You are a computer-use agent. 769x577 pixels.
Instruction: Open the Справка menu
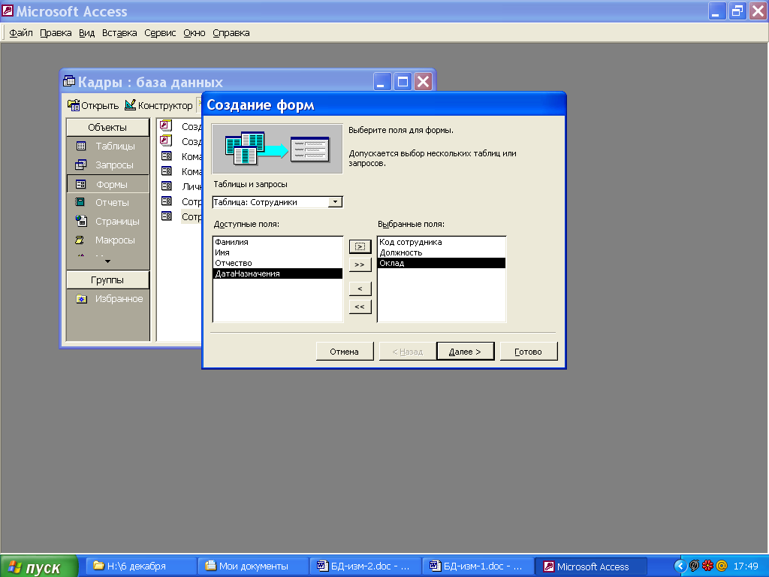(x=231, y=33)
